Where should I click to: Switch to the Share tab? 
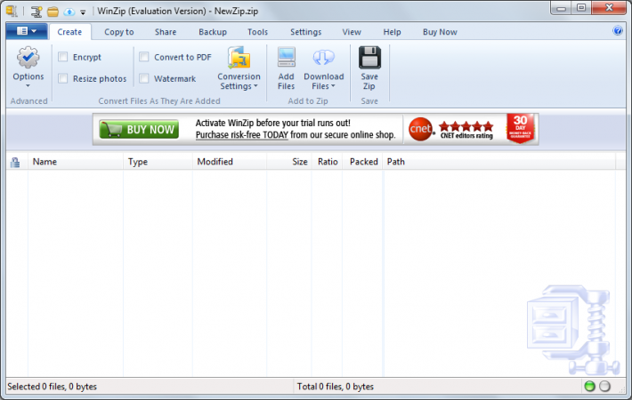coord(166,32)
